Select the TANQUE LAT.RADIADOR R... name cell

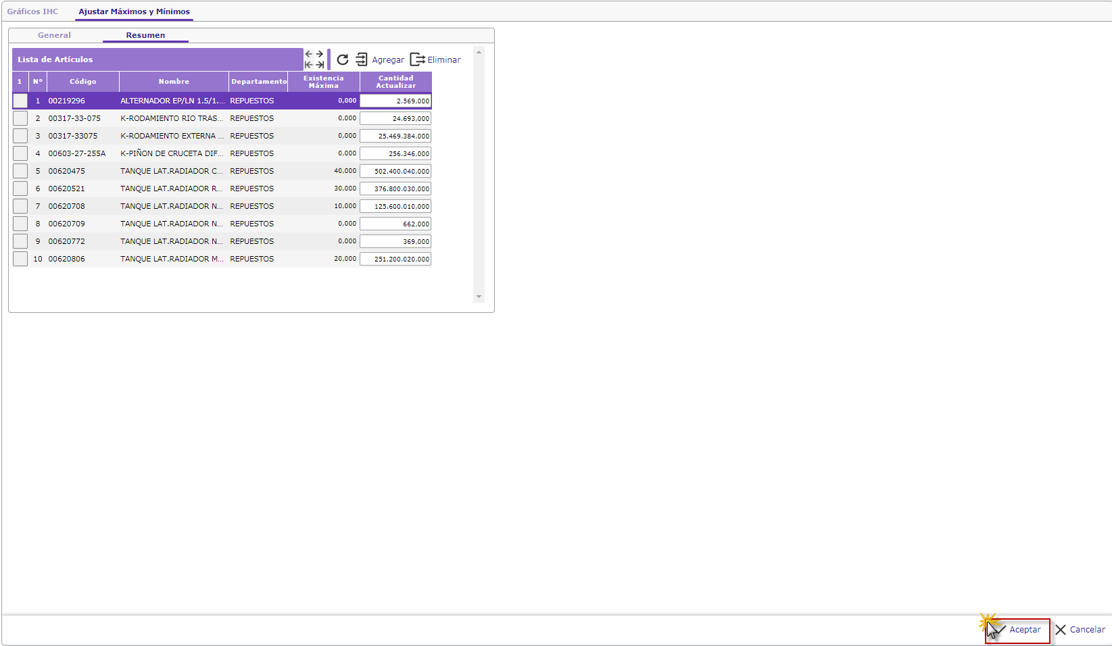(173, 189)
